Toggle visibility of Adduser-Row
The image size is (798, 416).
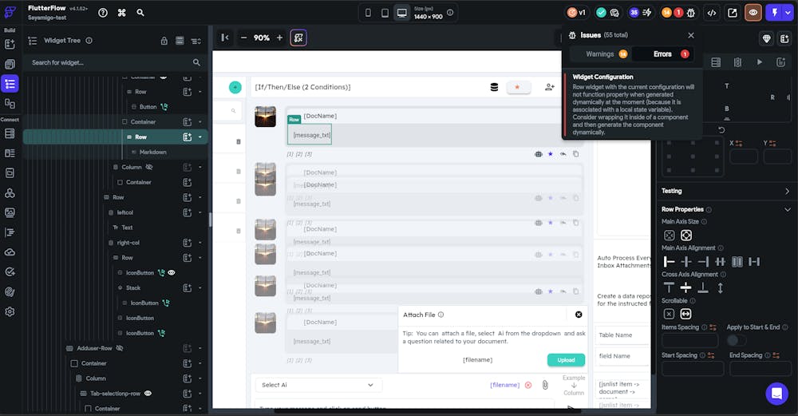[x=120, y=348]
